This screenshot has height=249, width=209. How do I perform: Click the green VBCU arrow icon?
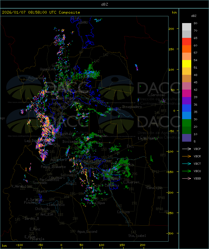187,171
